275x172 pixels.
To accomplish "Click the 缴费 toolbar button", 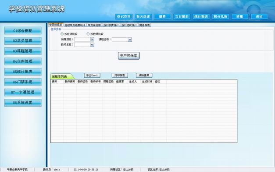I will pos(162,17).
